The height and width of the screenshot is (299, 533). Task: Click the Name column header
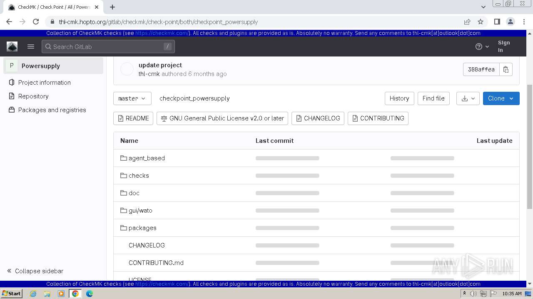(x=129, y=141)
